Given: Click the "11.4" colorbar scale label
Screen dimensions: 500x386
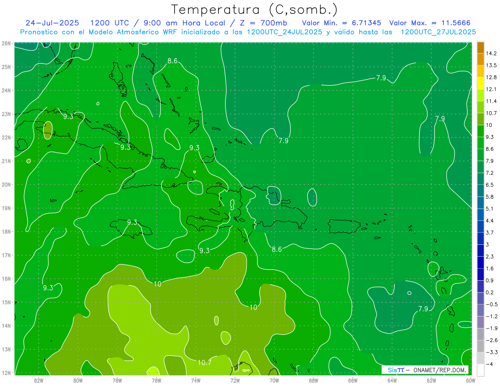Looking at the screenshot, I should pyautogui.click(x=492, y=101).
